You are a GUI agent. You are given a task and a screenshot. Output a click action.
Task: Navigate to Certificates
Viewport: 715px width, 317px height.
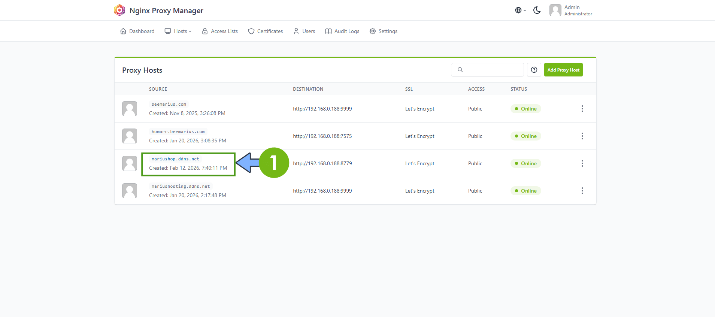point(266,31)
